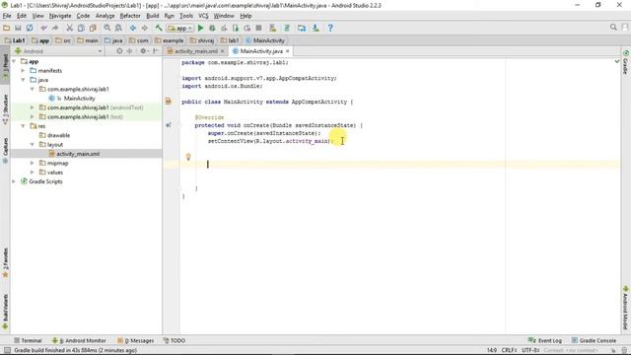Click the intention light bulb in editor
The height and width of the screenshot is (355, 631).
pos(188,157)
